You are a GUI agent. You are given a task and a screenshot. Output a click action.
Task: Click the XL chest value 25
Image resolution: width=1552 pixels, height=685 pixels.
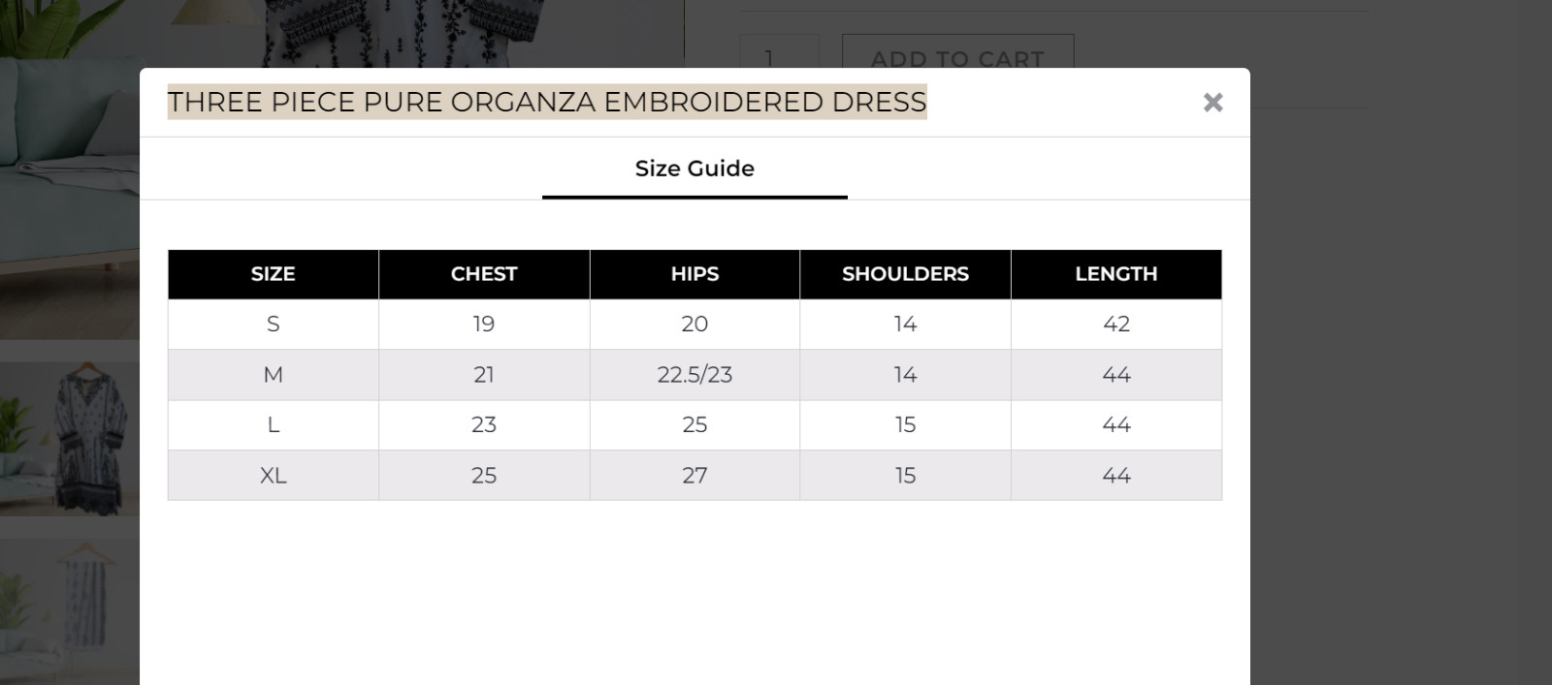click(x=484, y=476)
